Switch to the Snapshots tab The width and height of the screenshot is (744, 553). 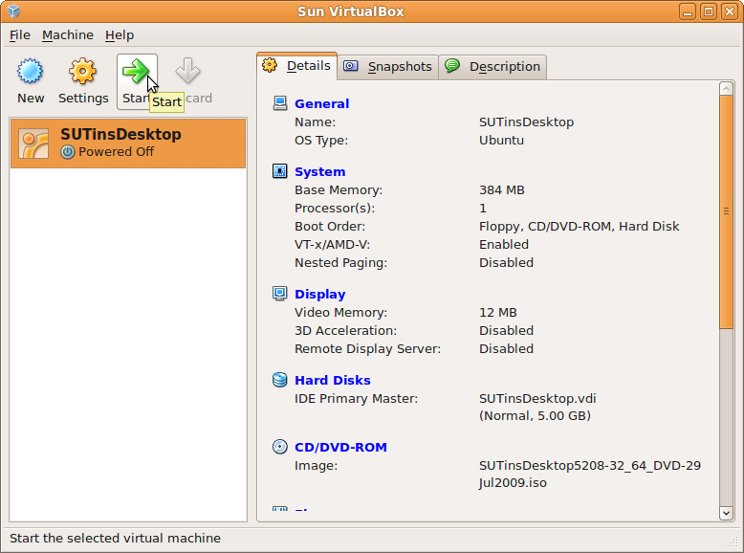coord(387,66)
